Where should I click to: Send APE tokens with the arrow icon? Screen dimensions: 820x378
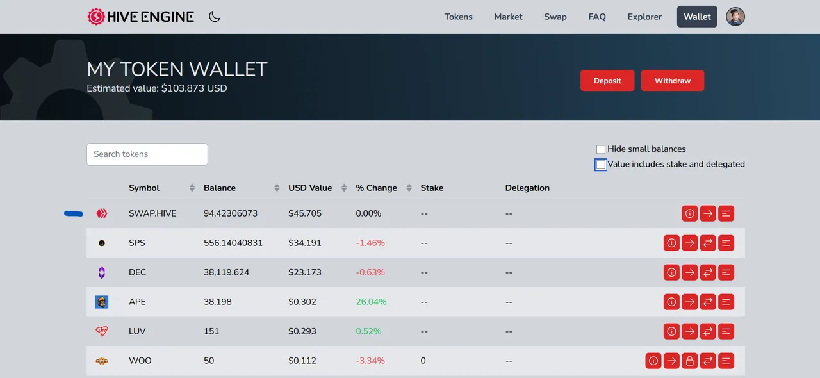[x=689, y=302]
